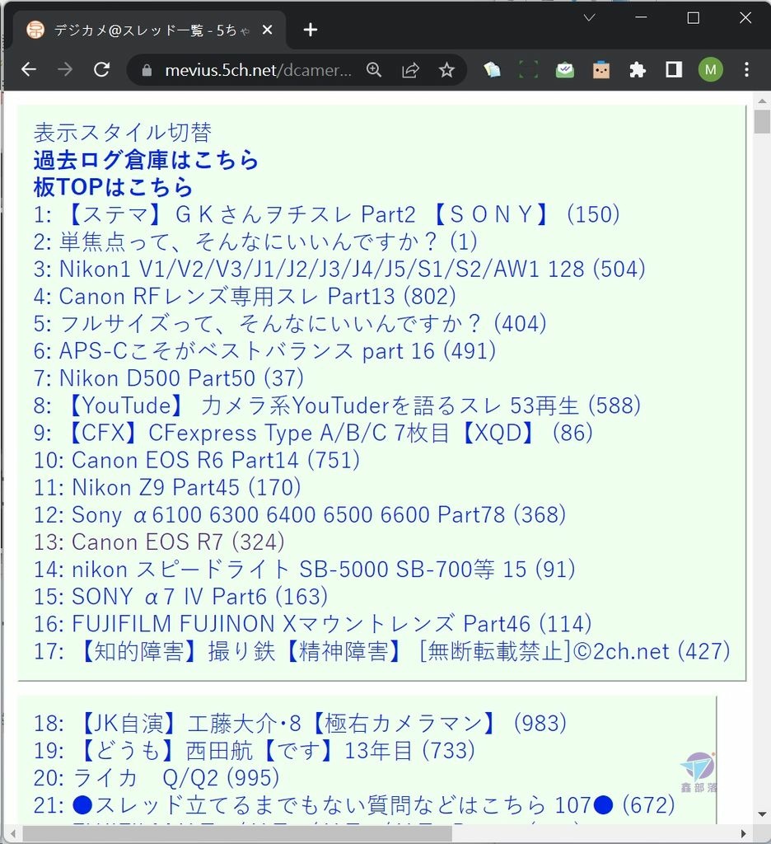The width and height of the screenshot is (771, 844).
Task: Open thread 17 撮り鉄 無断転載禁止
Action: (381, 651)
